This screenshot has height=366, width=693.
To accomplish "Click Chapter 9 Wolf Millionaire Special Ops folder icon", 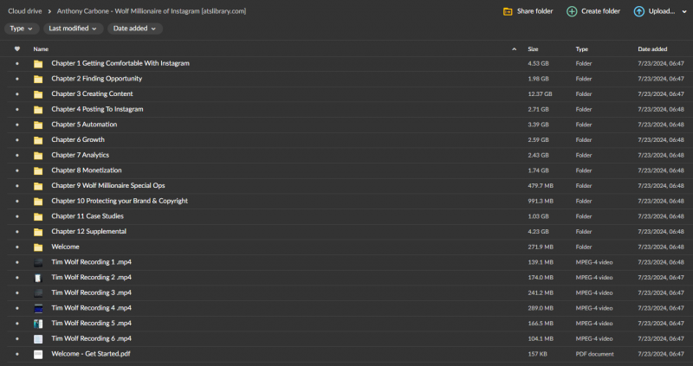I will (38, 186).
